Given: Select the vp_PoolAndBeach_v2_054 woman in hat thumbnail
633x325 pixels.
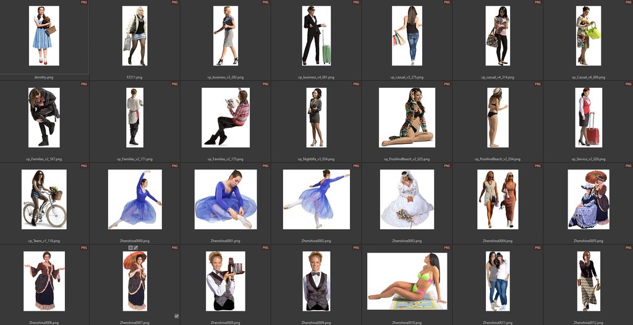Looking at the screenshot, I should [x=497, y=117].
